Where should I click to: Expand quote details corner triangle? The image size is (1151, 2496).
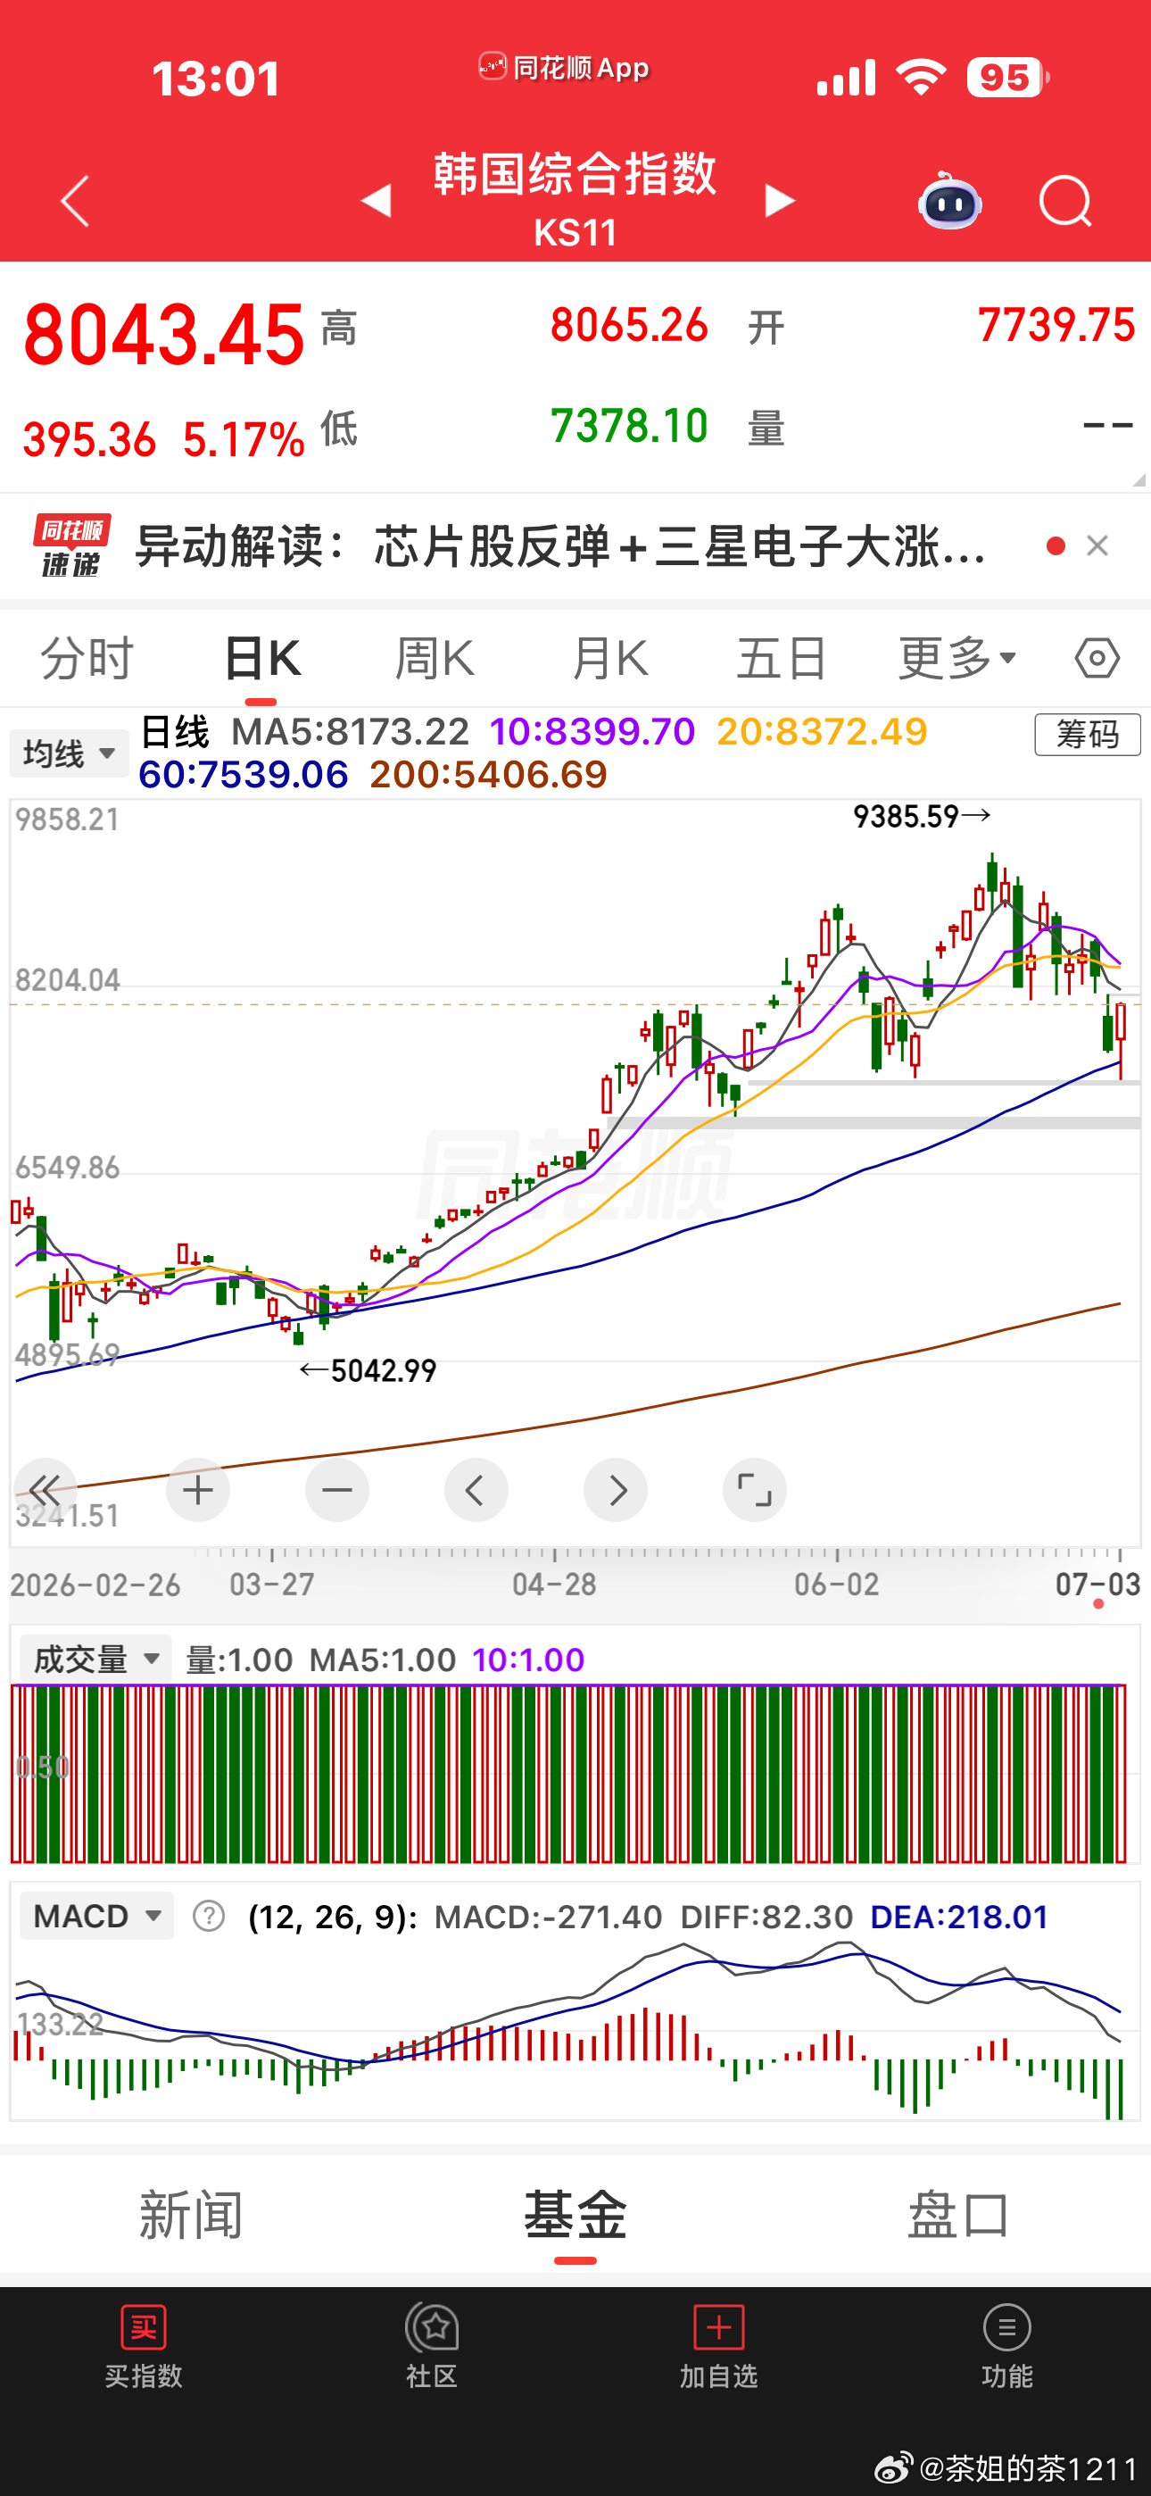tap(1139, 479)
